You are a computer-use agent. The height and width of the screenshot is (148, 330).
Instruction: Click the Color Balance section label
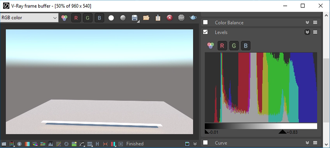[229, 23]
